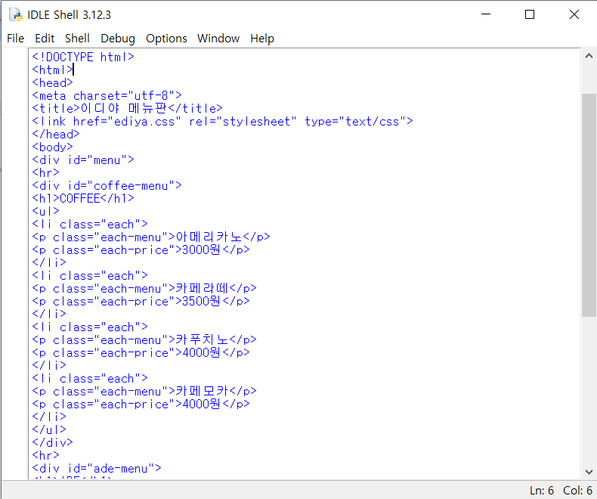Click the vertical scrollbar thumb
The image size is (597, 499).
pos(589,205)
